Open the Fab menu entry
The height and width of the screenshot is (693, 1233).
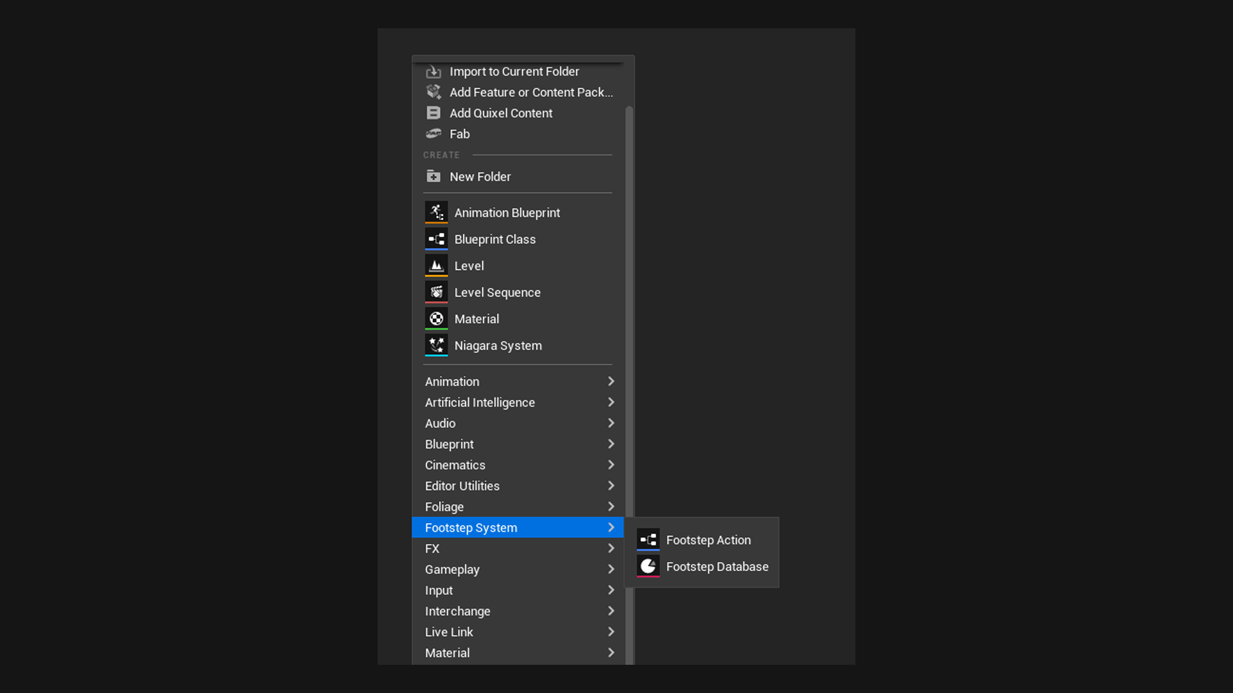(518, 134)
